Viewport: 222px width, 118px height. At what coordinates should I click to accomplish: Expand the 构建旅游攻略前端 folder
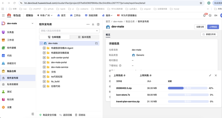pos(44,53)
